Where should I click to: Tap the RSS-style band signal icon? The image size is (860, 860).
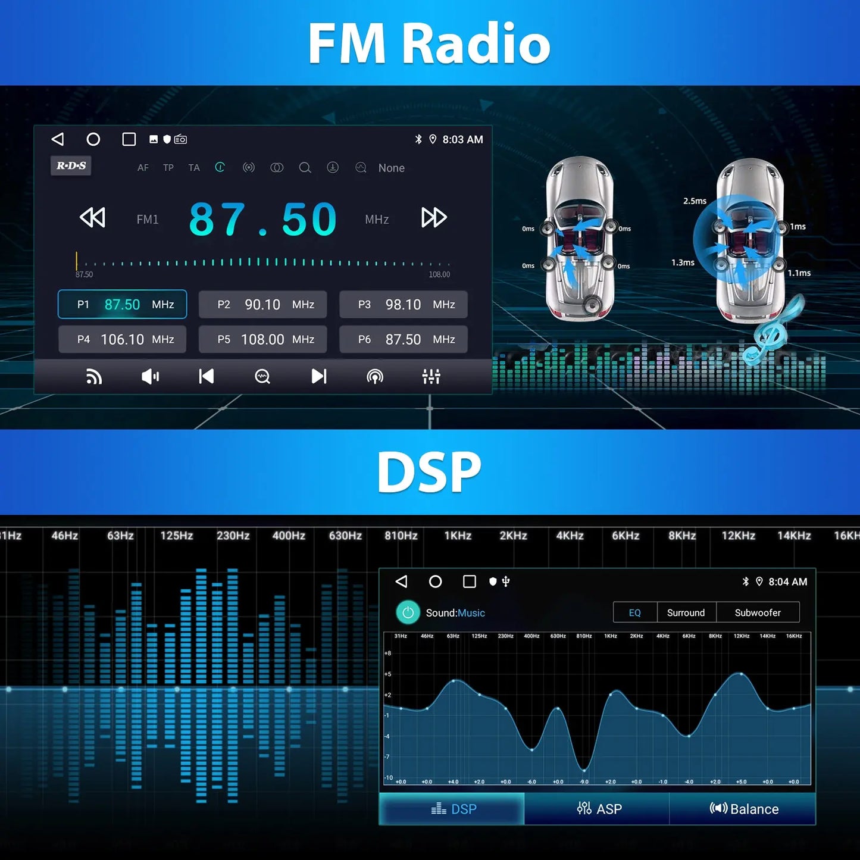[94, 376]
